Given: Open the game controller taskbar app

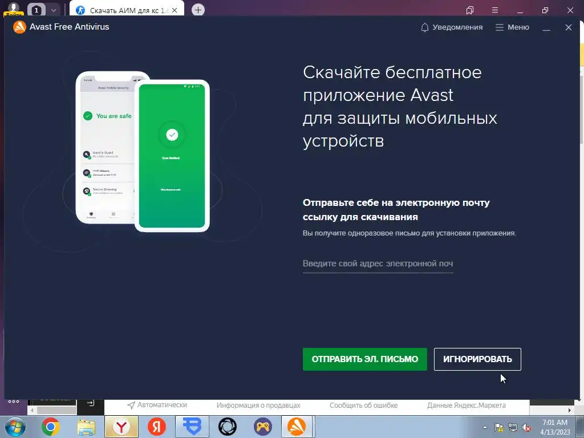Looking at the screenshot, I should click(x=263, y=427).
